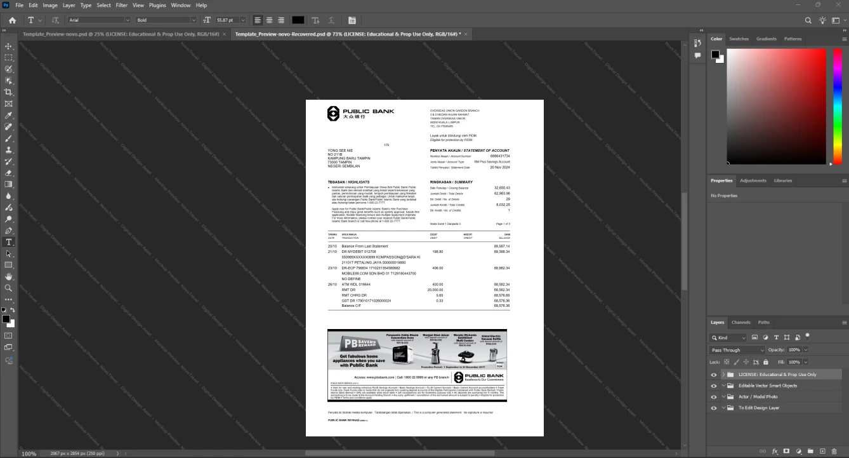Select the Horizontal Type tool
This screenshot has height=458, width=849.
click(8, 242)
